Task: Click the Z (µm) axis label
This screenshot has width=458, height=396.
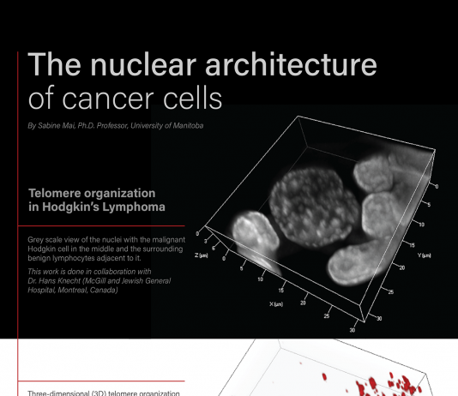Action: coord(202,255)
